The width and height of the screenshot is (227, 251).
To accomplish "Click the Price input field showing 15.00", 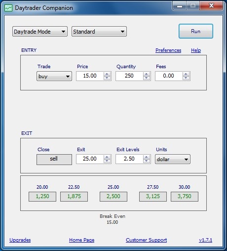I will [x=90, y=76].
